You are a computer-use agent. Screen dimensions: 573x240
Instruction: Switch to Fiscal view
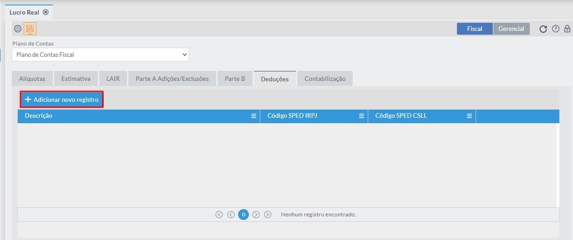[475, 29]
